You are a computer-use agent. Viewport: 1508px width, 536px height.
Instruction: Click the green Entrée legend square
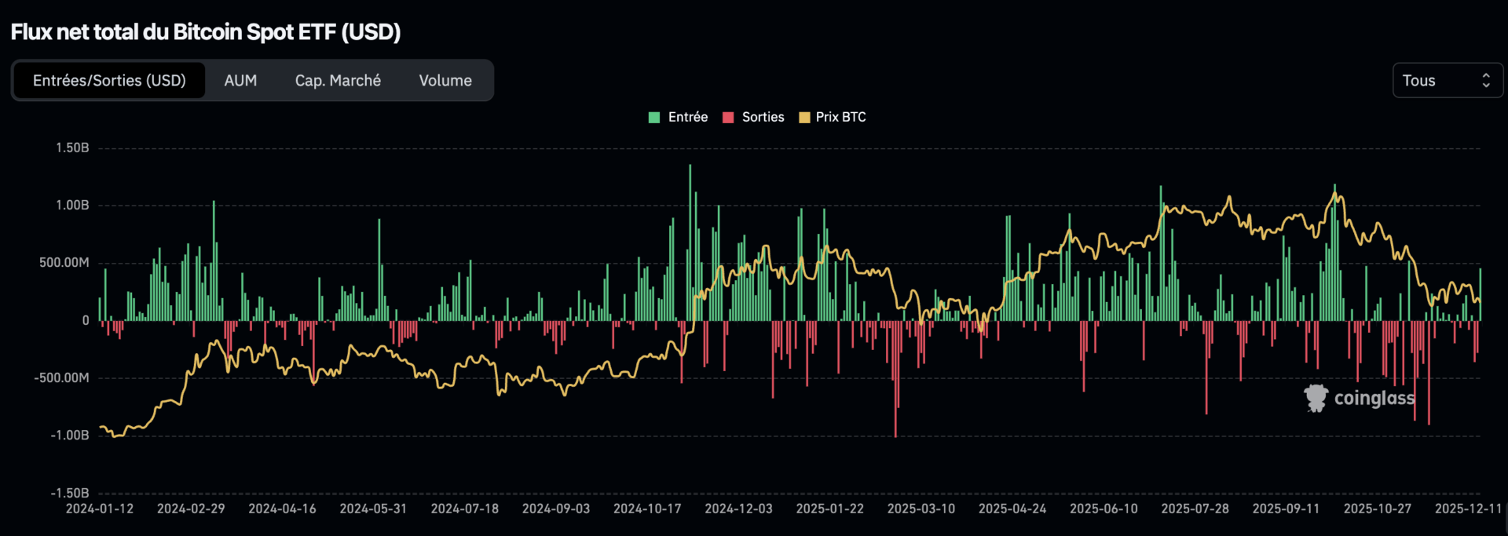click(654, 118)
